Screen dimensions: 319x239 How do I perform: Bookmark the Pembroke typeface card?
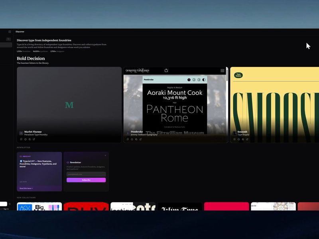[x=128, y=139]
